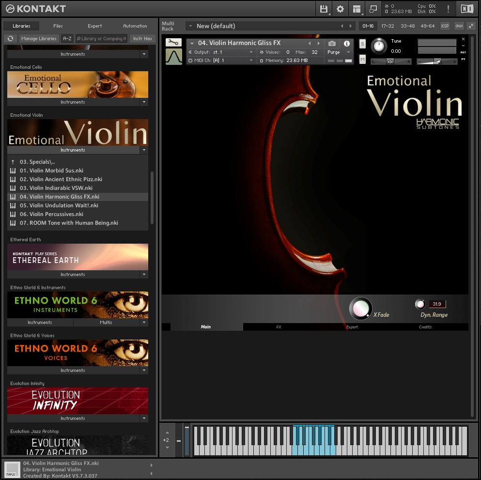Load 07. ROOM Tone with Human Being.nki

[x=78, y=223]
